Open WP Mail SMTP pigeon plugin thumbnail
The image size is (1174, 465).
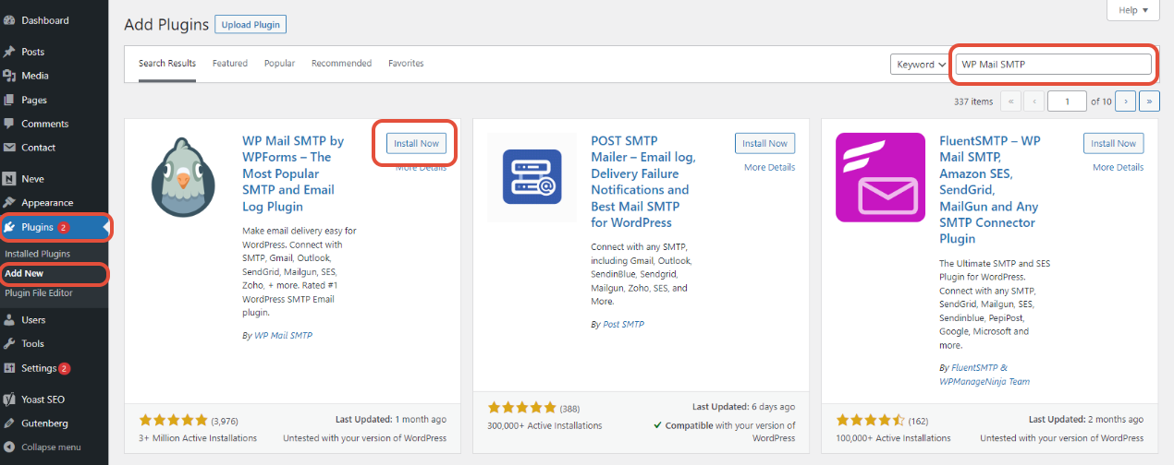point(182,177)
